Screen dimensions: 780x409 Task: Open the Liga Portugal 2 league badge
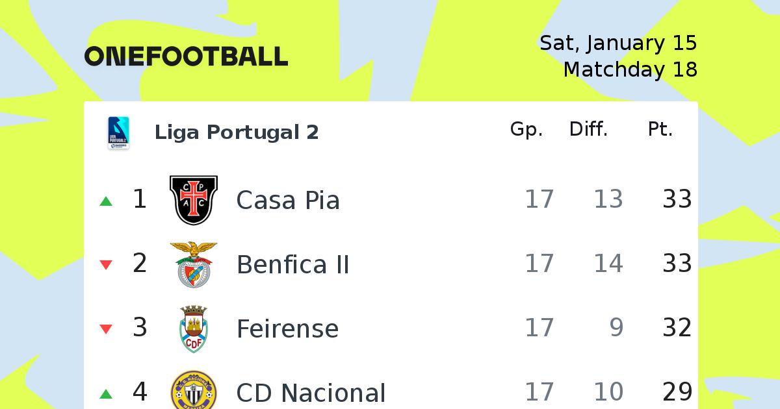click(118, 133)
